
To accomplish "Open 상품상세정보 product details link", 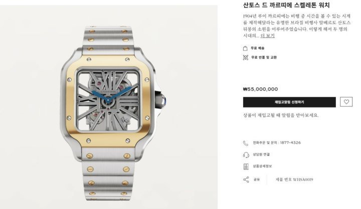I will [262, 166].
